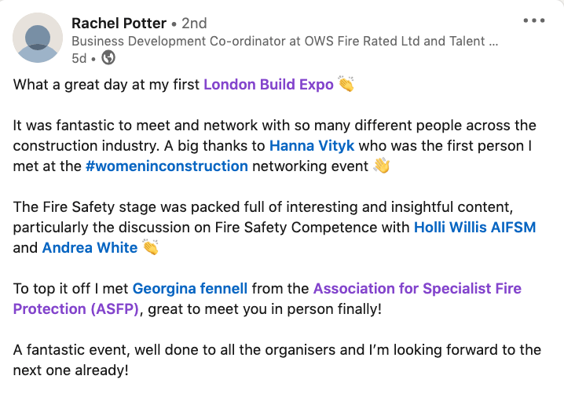Open Georgina fennell's profile mention
Viewport: 564px width, 394px height.
[189, 288]
